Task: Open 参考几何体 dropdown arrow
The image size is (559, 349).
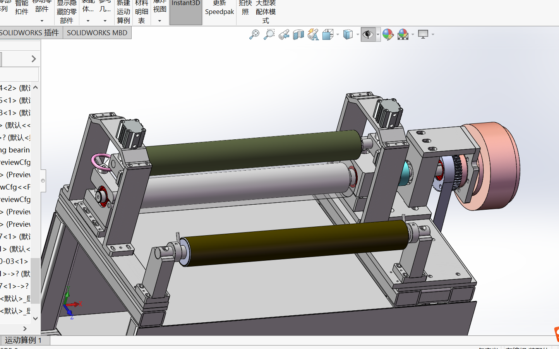Action: click(x=105, y=21)
